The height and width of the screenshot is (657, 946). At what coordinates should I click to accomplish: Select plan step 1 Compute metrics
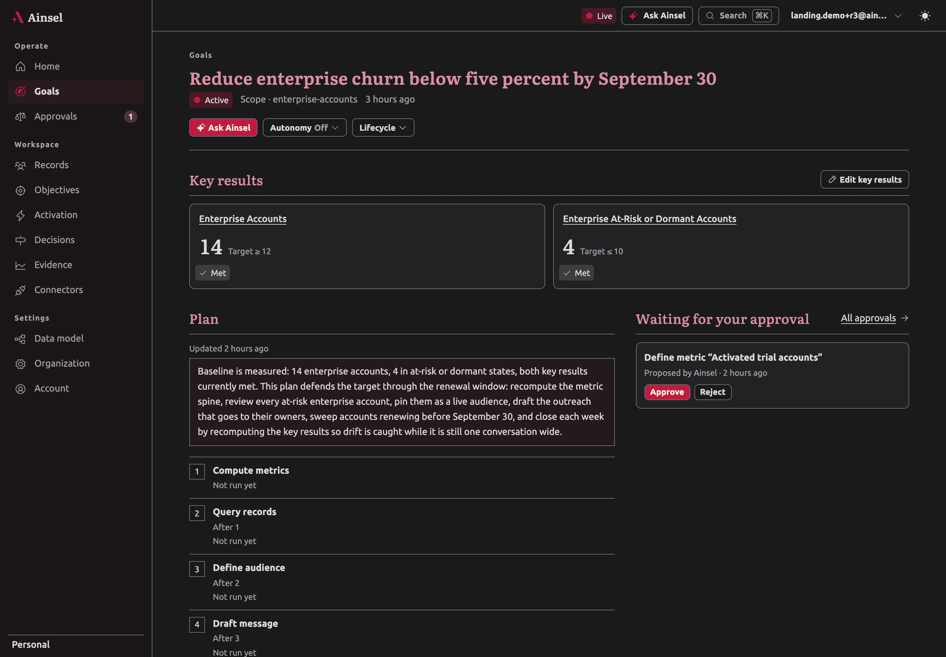(402, 478)
